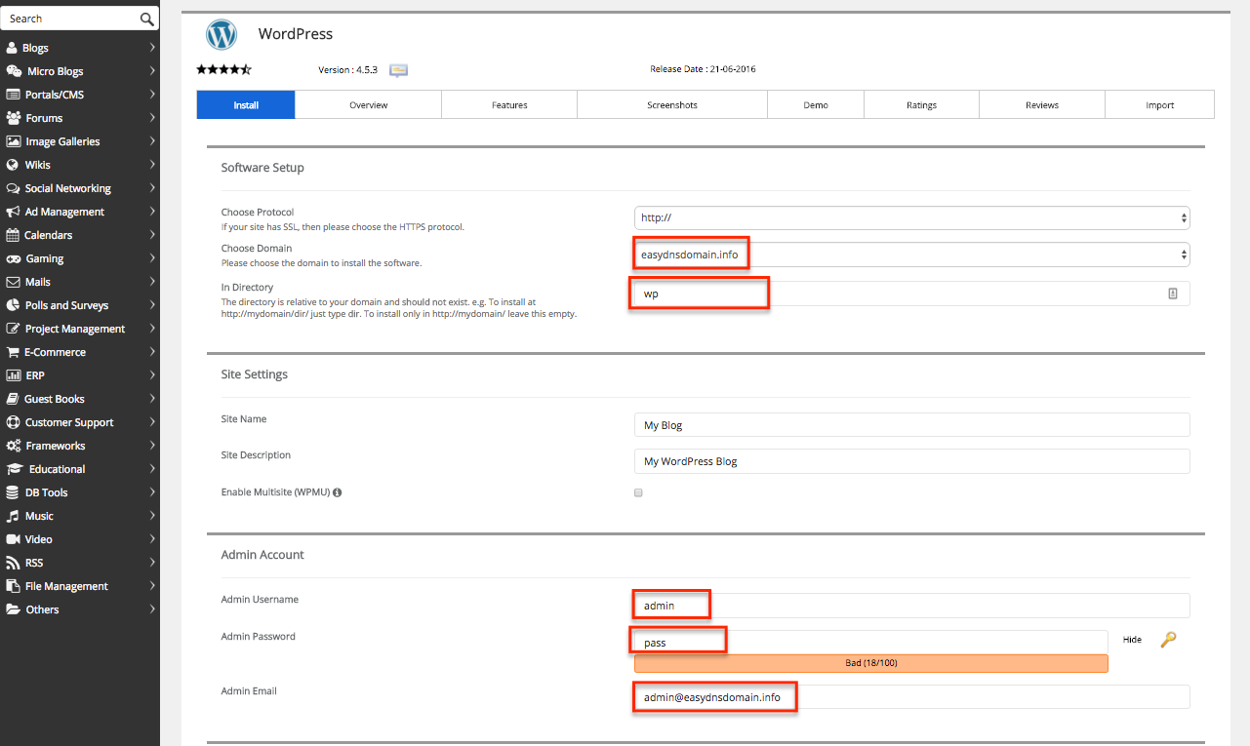Click the Site Name input field
The image size is (1250, 746).
click(911, 424)
